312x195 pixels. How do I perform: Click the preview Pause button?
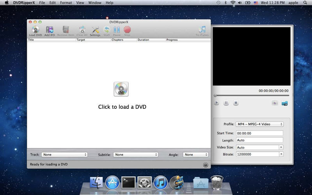[226, 103]
